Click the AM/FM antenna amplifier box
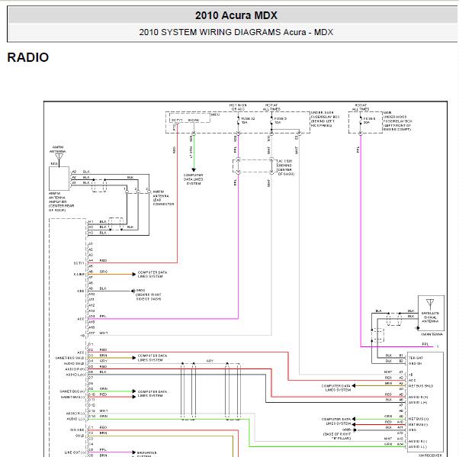This screenshot has height=457, width=459. (x=59, y=179)
